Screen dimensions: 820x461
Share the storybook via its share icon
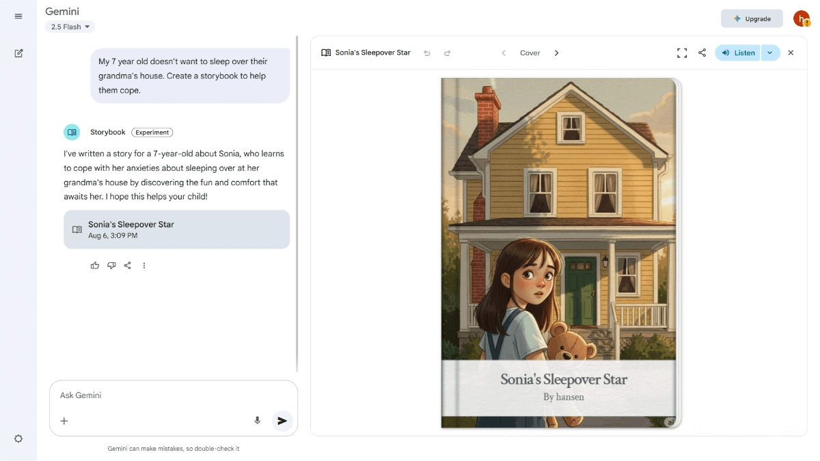[x=702, y=52]
